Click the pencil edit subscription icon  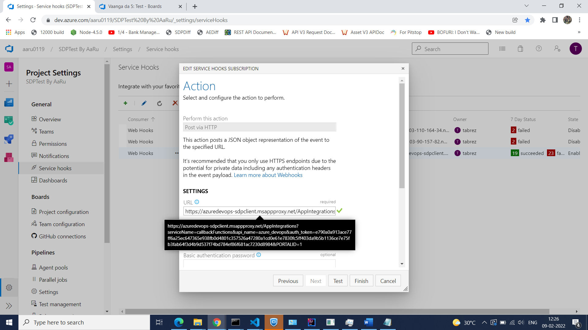point(144,103)
